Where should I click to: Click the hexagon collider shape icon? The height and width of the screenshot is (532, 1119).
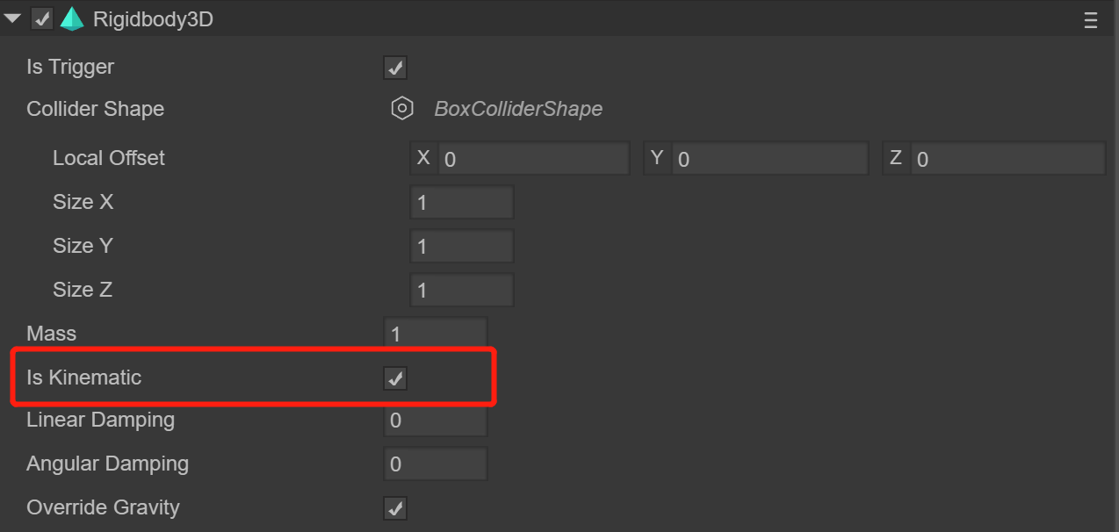(402, 109)
